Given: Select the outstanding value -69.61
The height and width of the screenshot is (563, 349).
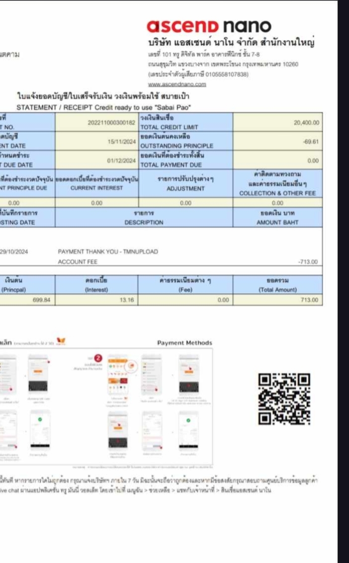Looking at the screenshot, I should (x=311, y=142).
